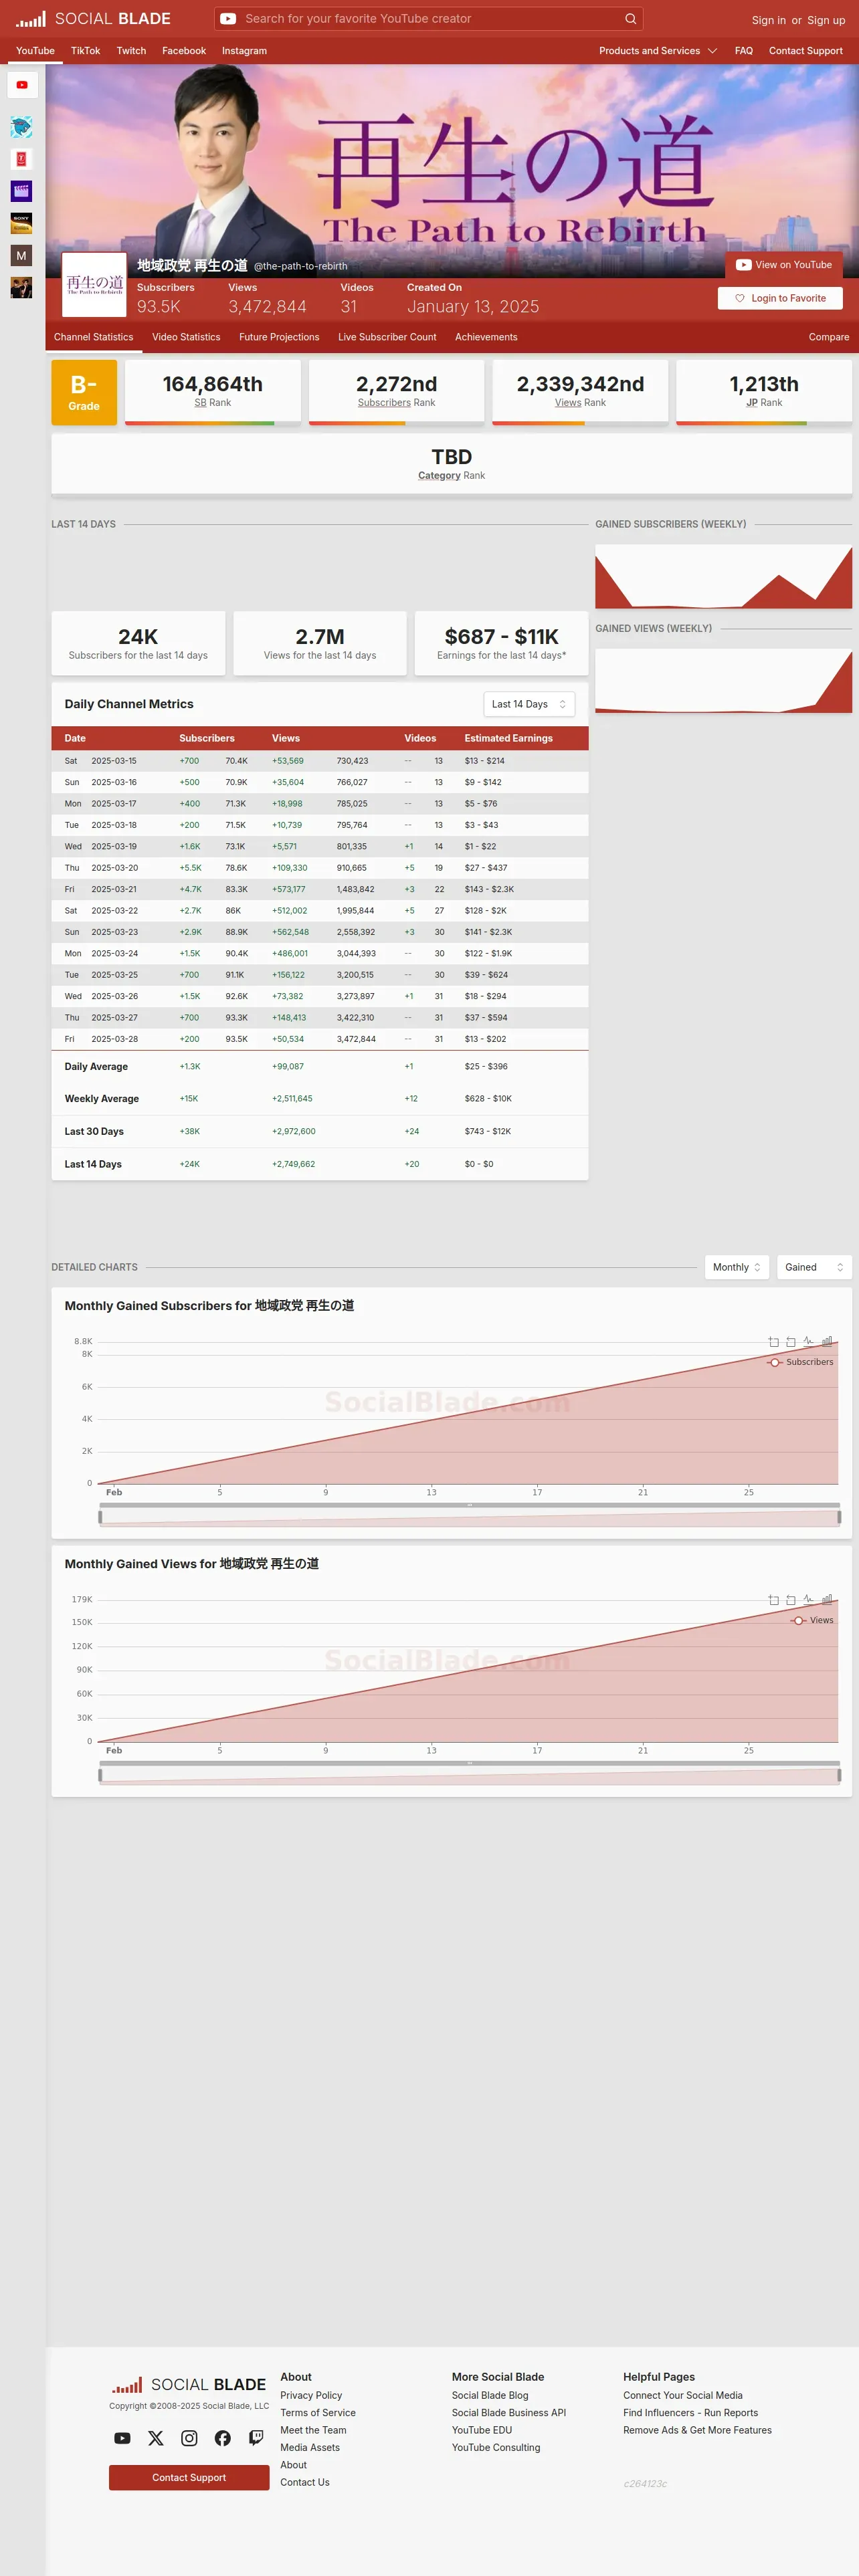Open the Live Subscriber Count tab
Image resolution: width=859 pixels, height=2576 pixels.
point(387,337)
